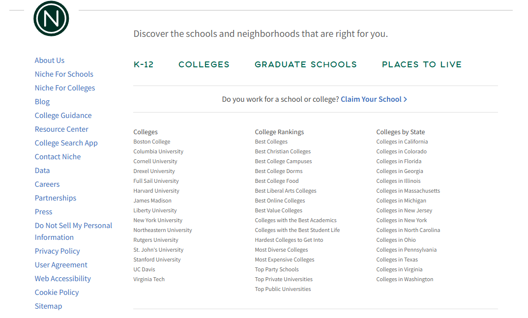Click the Niche logo icon
The height and width of the screenshot is (318, 528).
click(x=51, y=19)
